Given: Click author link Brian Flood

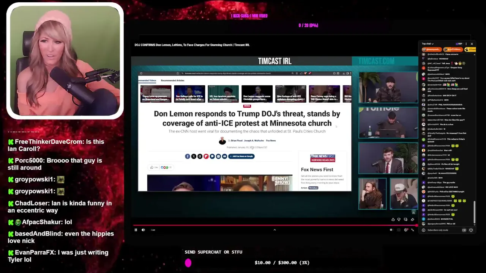Looking at the screenshot, I should [237, 141].
